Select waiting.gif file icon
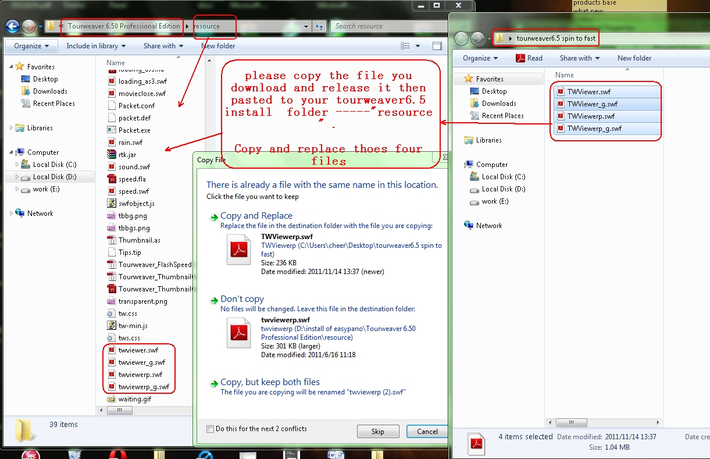The height and width of the screenshot is (459, 710). point(112,399)
